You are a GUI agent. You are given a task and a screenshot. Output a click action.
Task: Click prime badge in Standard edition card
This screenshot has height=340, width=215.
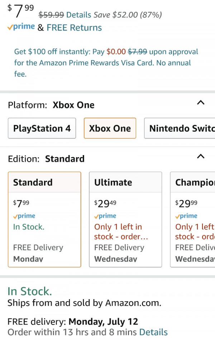point(24,216)
